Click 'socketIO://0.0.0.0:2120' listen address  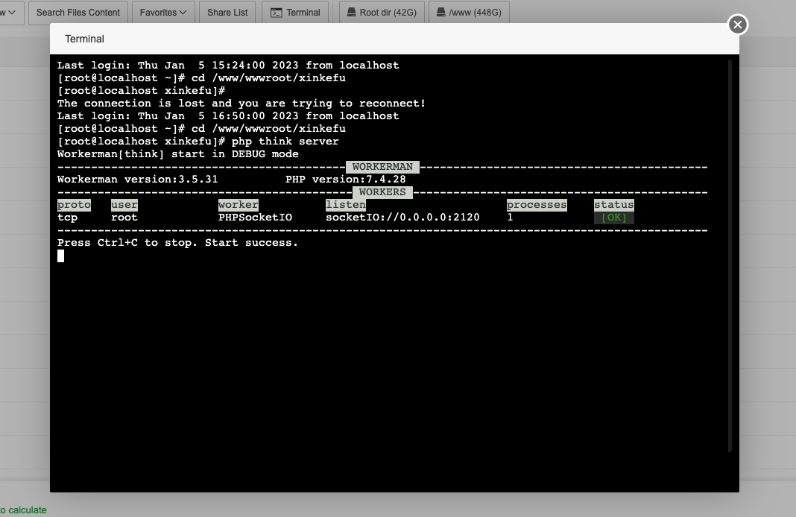click(402, 218)
